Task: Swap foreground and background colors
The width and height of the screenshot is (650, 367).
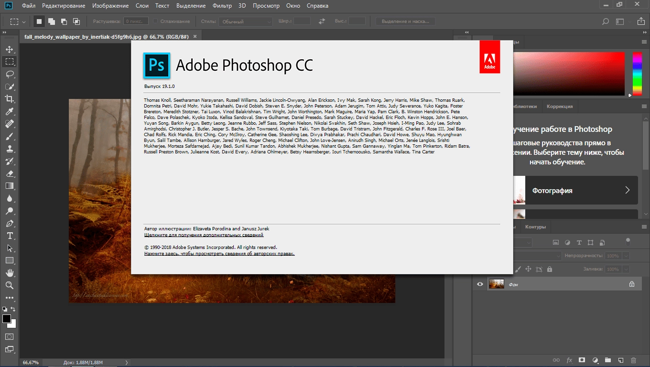Action: tap(13, 309)
